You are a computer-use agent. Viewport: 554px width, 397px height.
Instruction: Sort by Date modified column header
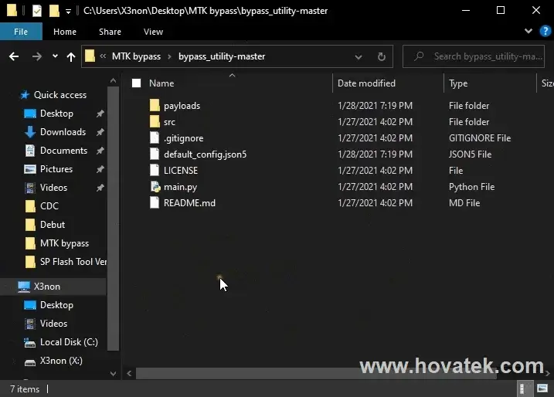coord(366,83)
